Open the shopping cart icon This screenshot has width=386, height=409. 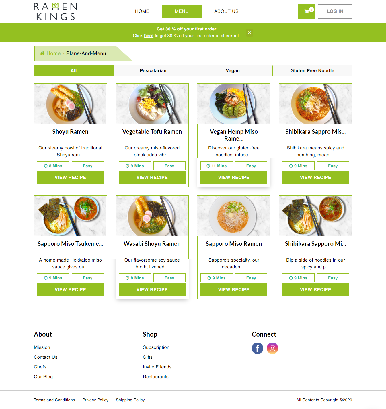coord(307,11)
